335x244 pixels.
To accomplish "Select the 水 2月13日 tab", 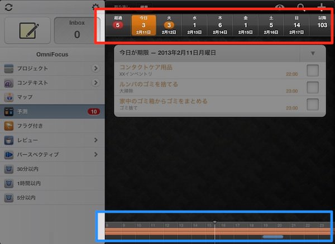I will click(x=194, y=25).
